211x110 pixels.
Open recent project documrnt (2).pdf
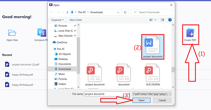pyautogui.click(x=26, y=64)
